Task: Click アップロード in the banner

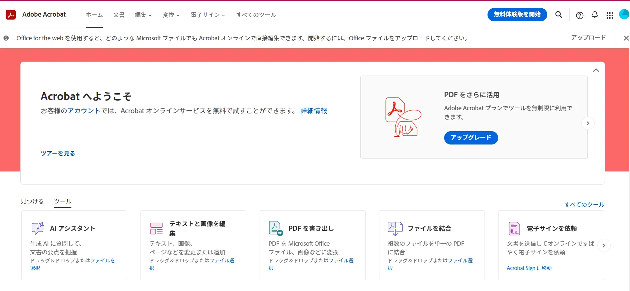Action: (589, 37)
